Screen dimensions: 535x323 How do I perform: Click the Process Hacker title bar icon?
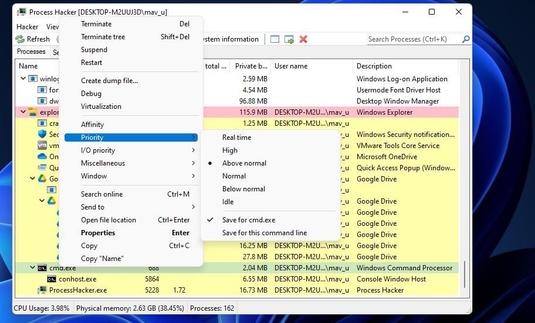coord(22,12)
